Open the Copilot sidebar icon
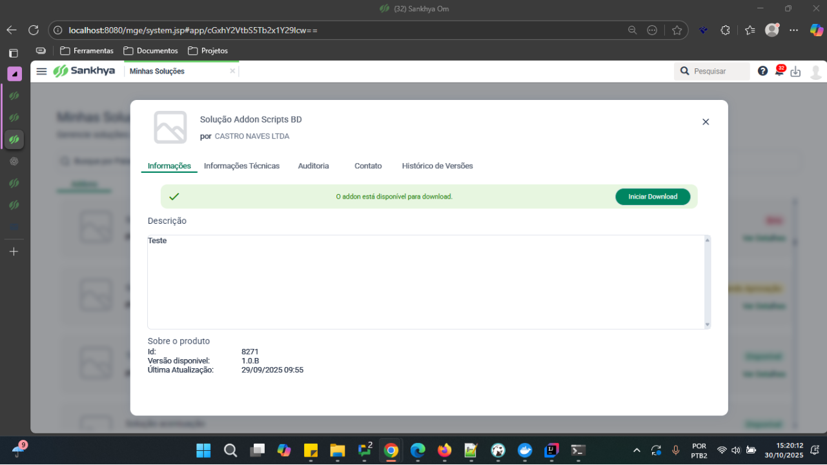827x465 pixels. (x=817, y=30)
